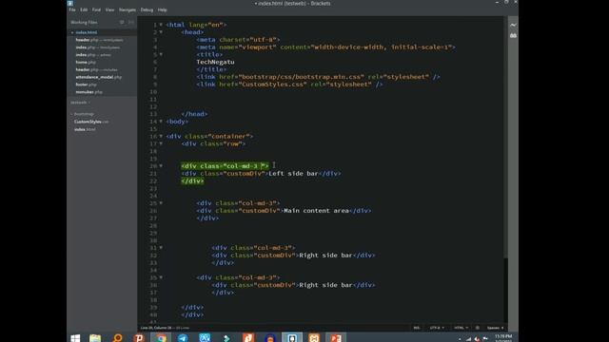Click the highlighted closing div on line 22
The width and height of the screenshot is (609, 342).
coord(192,181)
